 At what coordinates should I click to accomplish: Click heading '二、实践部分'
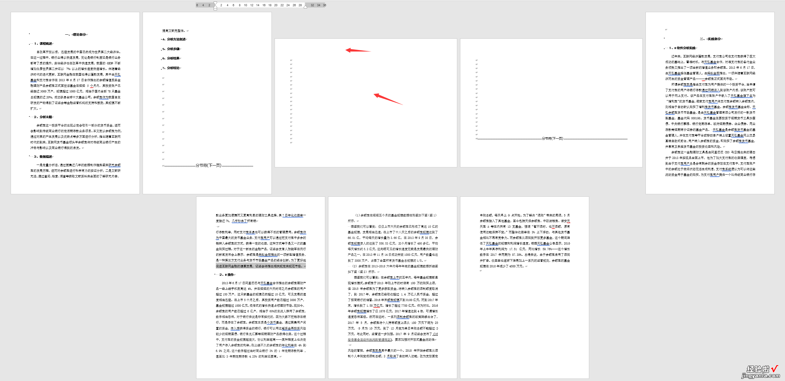[x=711, y=39]
